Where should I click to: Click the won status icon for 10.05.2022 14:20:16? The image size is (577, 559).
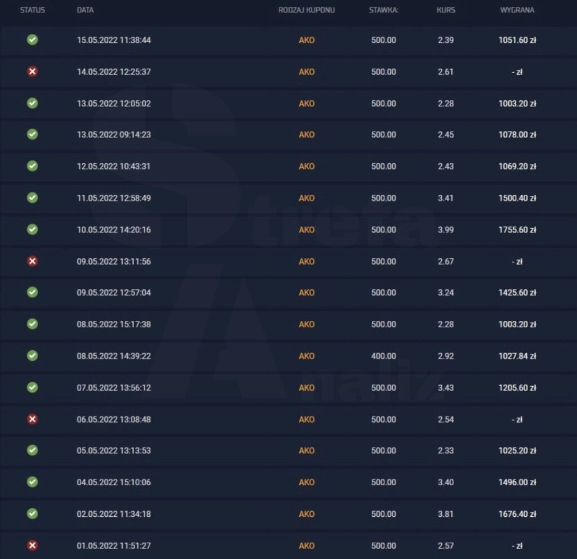(32, 229)
